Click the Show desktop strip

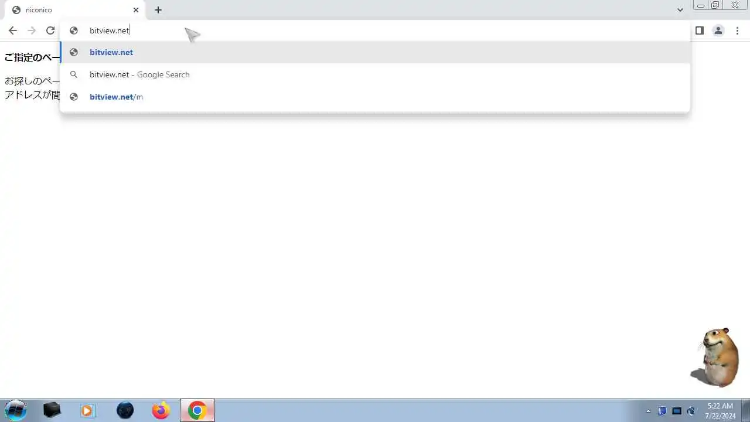745,410
